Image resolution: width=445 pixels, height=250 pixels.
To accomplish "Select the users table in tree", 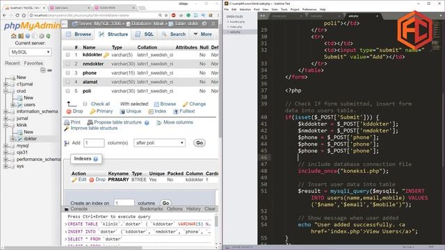I will 29,105.
